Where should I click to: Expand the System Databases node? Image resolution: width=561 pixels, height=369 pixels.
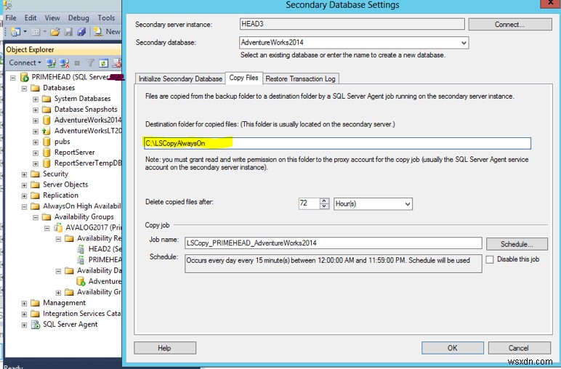click(36, 99)
